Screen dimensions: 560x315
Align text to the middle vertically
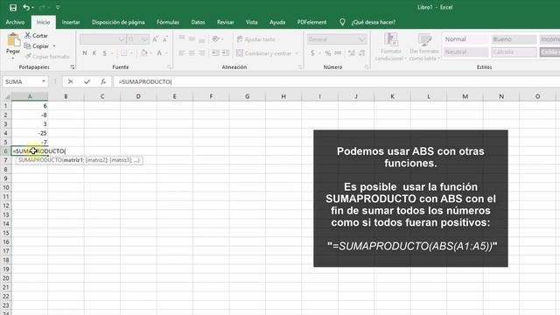(192, 39)
